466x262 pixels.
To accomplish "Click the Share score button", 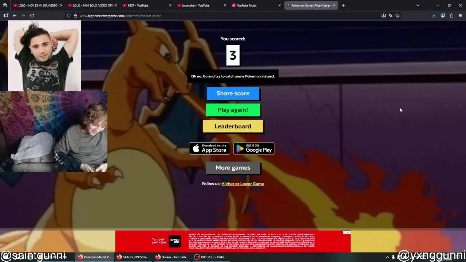I will (x=233, y=94).
